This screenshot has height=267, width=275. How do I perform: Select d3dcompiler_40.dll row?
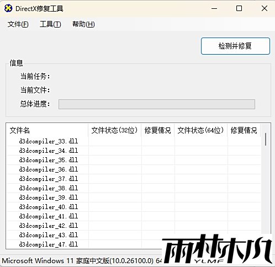134,207
